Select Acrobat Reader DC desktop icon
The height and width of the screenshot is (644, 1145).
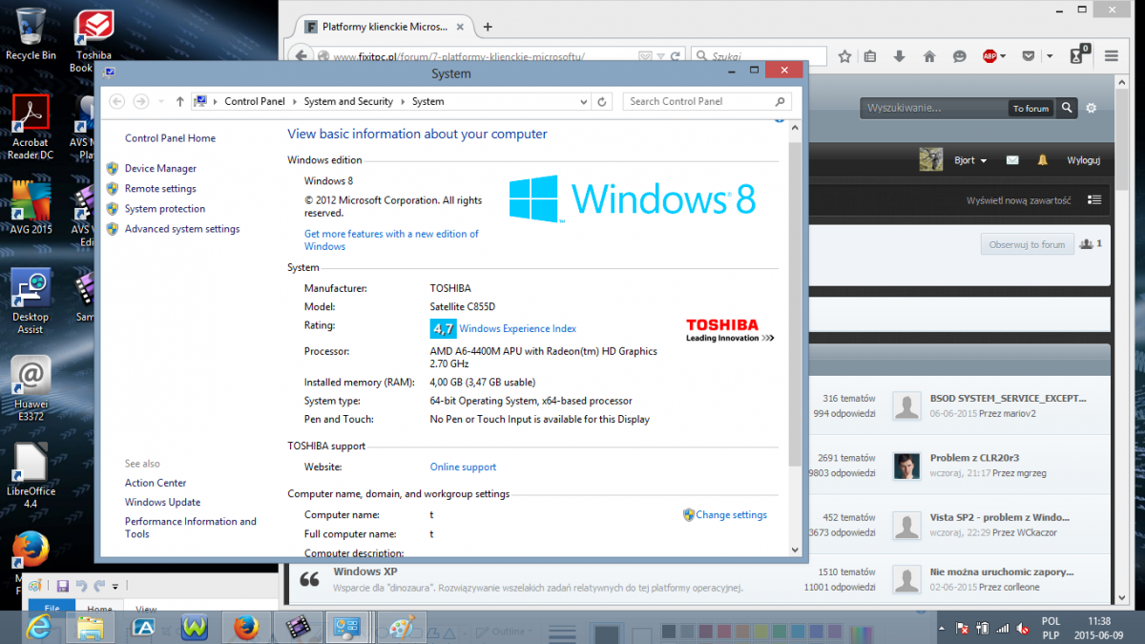(31, 127)
